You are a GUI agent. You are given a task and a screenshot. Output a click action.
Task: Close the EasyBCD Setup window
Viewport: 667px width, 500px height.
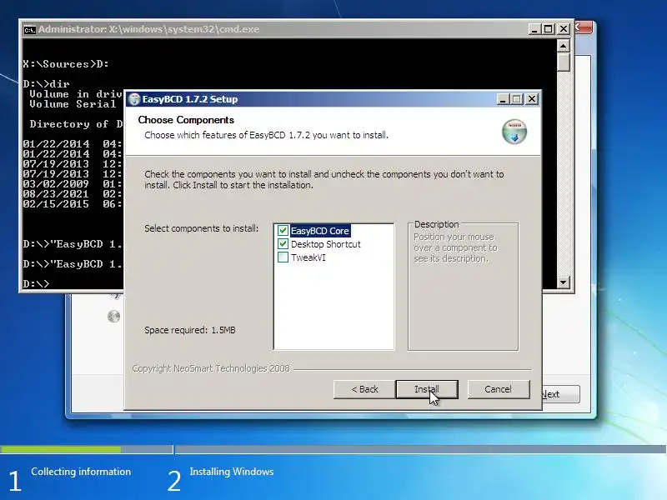click(532, 99)
